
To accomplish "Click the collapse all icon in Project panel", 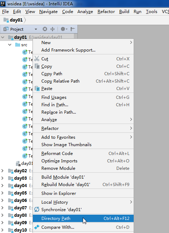I will (x=53, y=29).
